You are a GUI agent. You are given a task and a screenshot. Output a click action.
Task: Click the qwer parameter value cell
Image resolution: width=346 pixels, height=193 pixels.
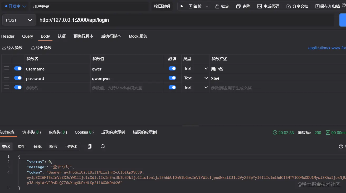click(x=126, y=69)
